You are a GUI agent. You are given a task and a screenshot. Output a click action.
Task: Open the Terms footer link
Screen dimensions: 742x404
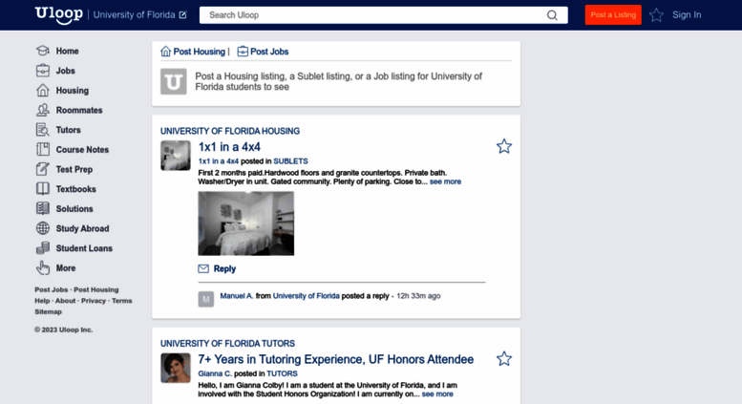coord(122,301)
